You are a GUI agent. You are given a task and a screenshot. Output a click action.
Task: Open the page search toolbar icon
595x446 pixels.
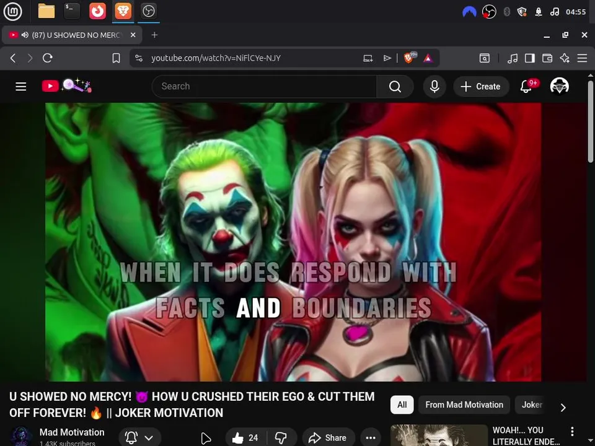[485, 58]
